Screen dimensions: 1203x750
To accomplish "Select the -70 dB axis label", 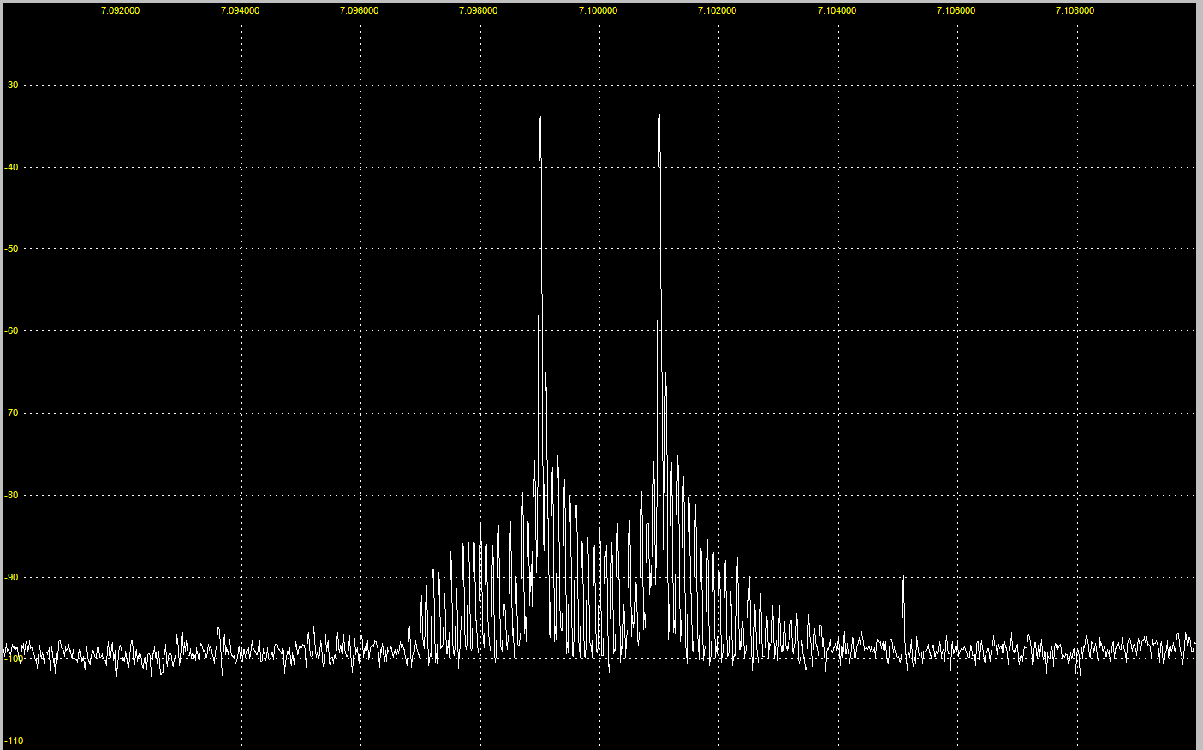I will (x=11, y=414).
